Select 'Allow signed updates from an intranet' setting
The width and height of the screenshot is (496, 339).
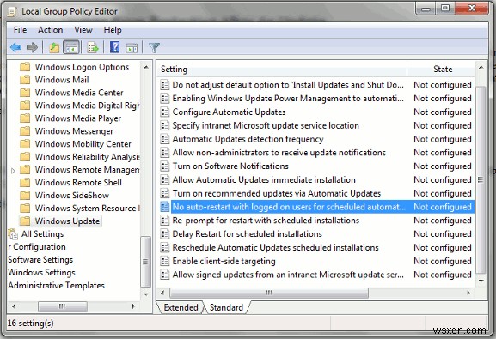click(x=316, y=275)
